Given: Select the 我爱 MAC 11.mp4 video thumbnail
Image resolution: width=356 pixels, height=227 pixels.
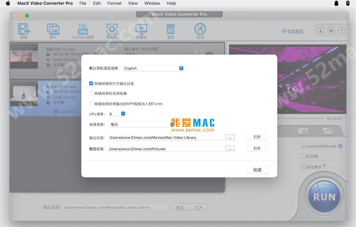Looking at the screenshot, I should [24, 56].
